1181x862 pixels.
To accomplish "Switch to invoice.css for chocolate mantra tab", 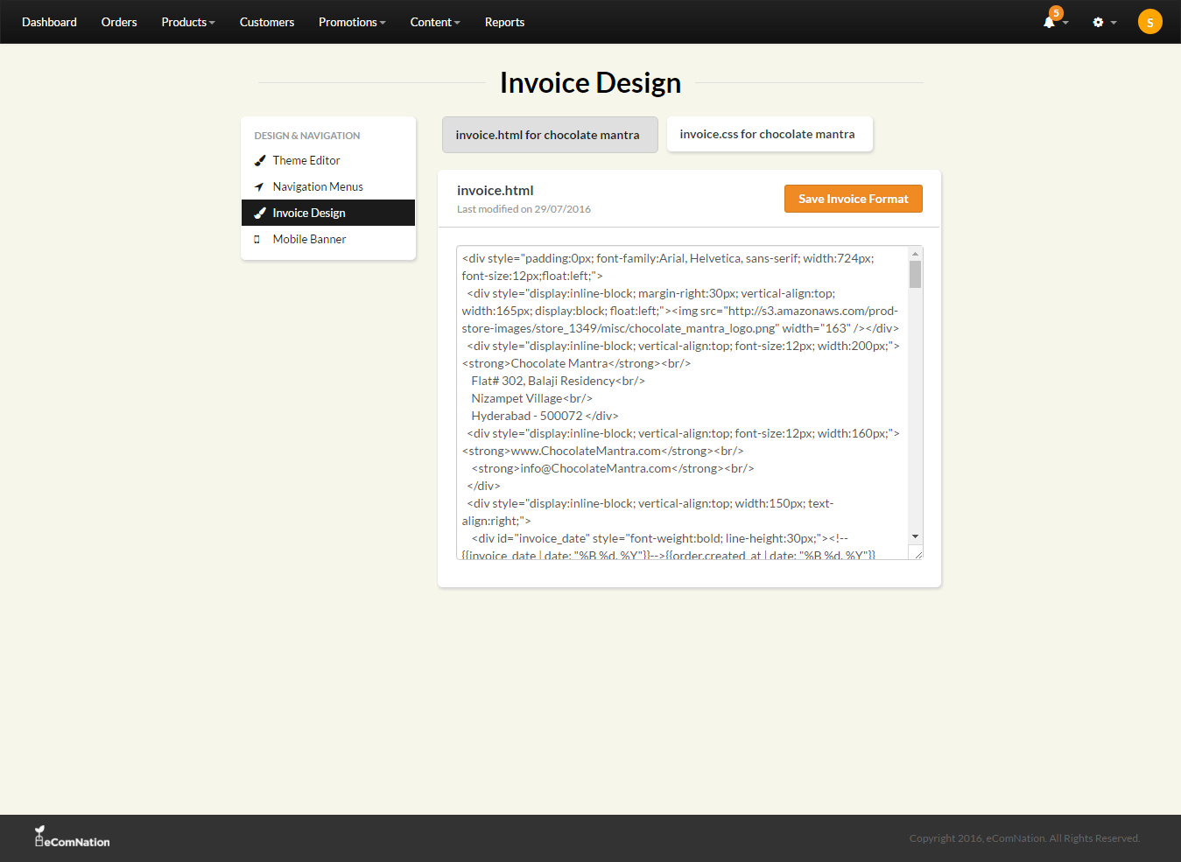I will 770,134.
